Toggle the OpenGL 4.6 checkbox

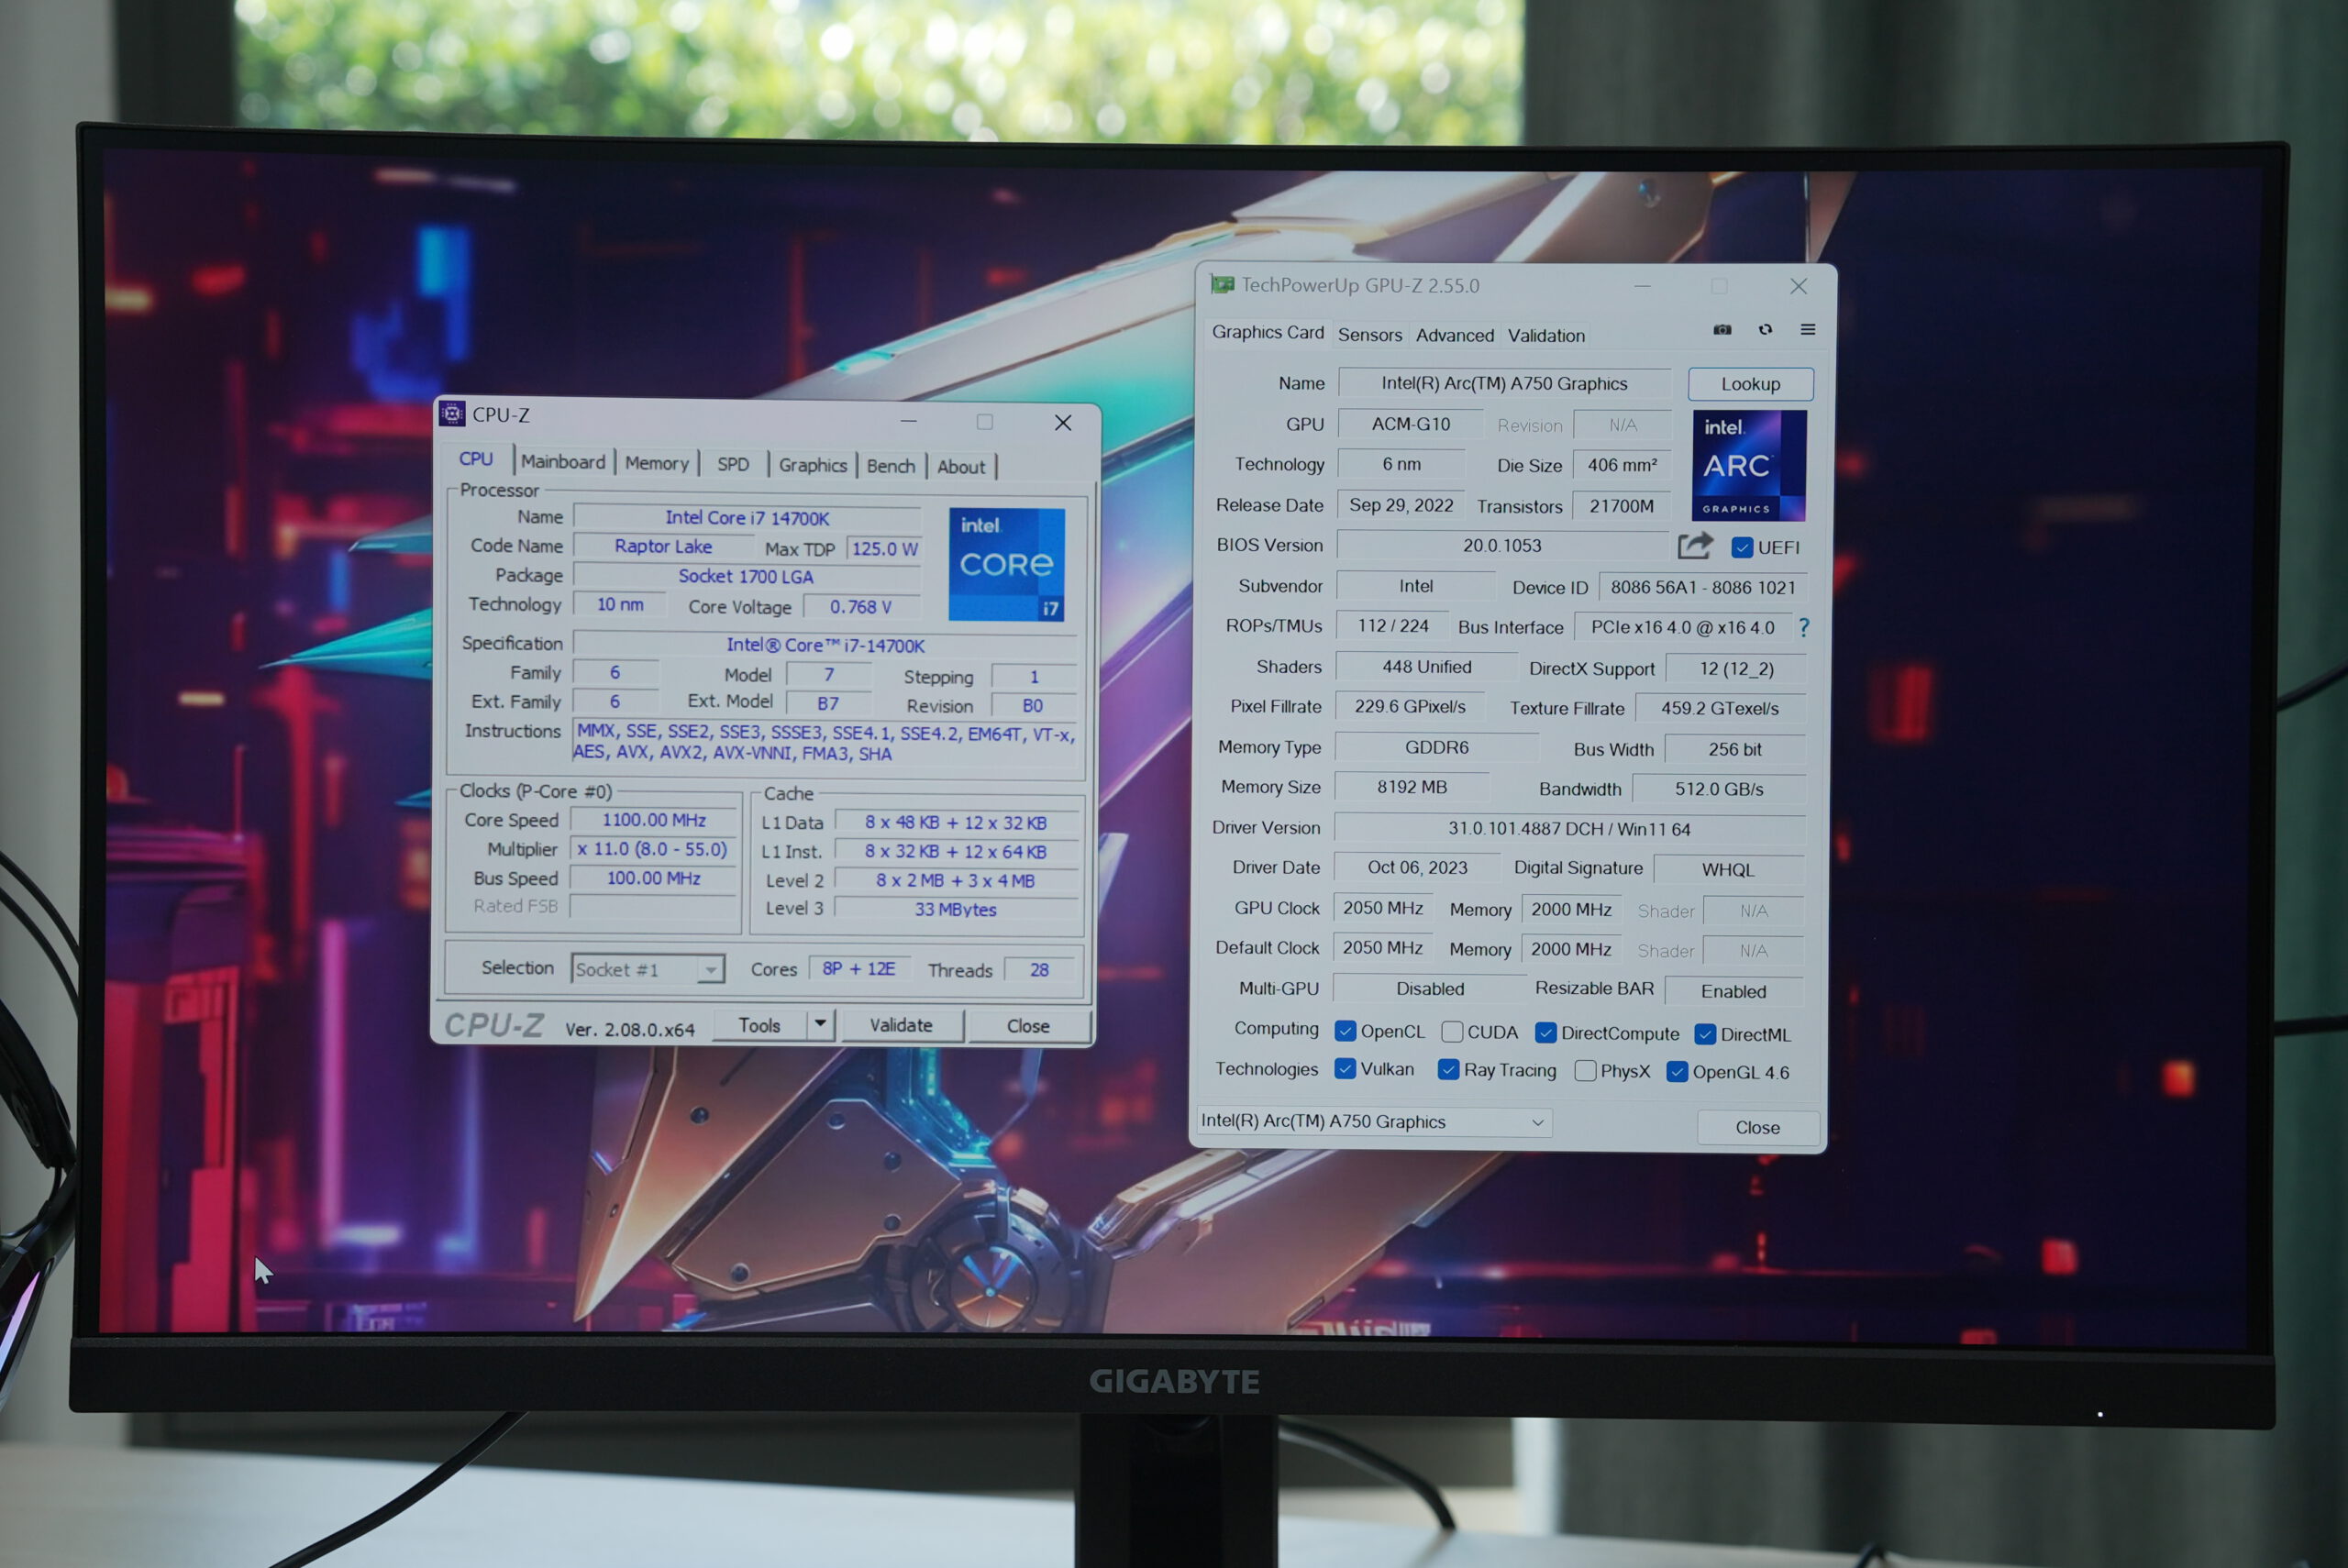(1677, 1072)
